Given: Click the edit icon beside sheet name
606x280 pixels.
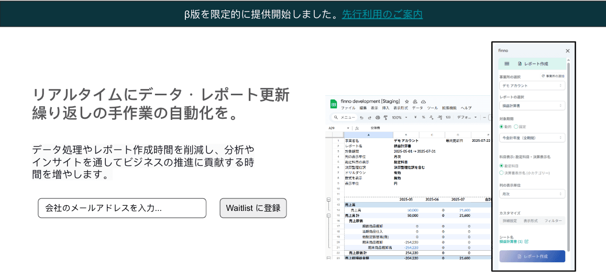Looking at the screenshot, I should pos(526,242).
